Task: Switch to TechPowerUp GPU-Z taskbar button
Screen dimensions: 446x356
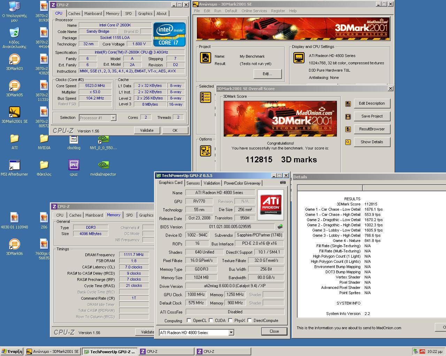Action: tap(110, 351)
